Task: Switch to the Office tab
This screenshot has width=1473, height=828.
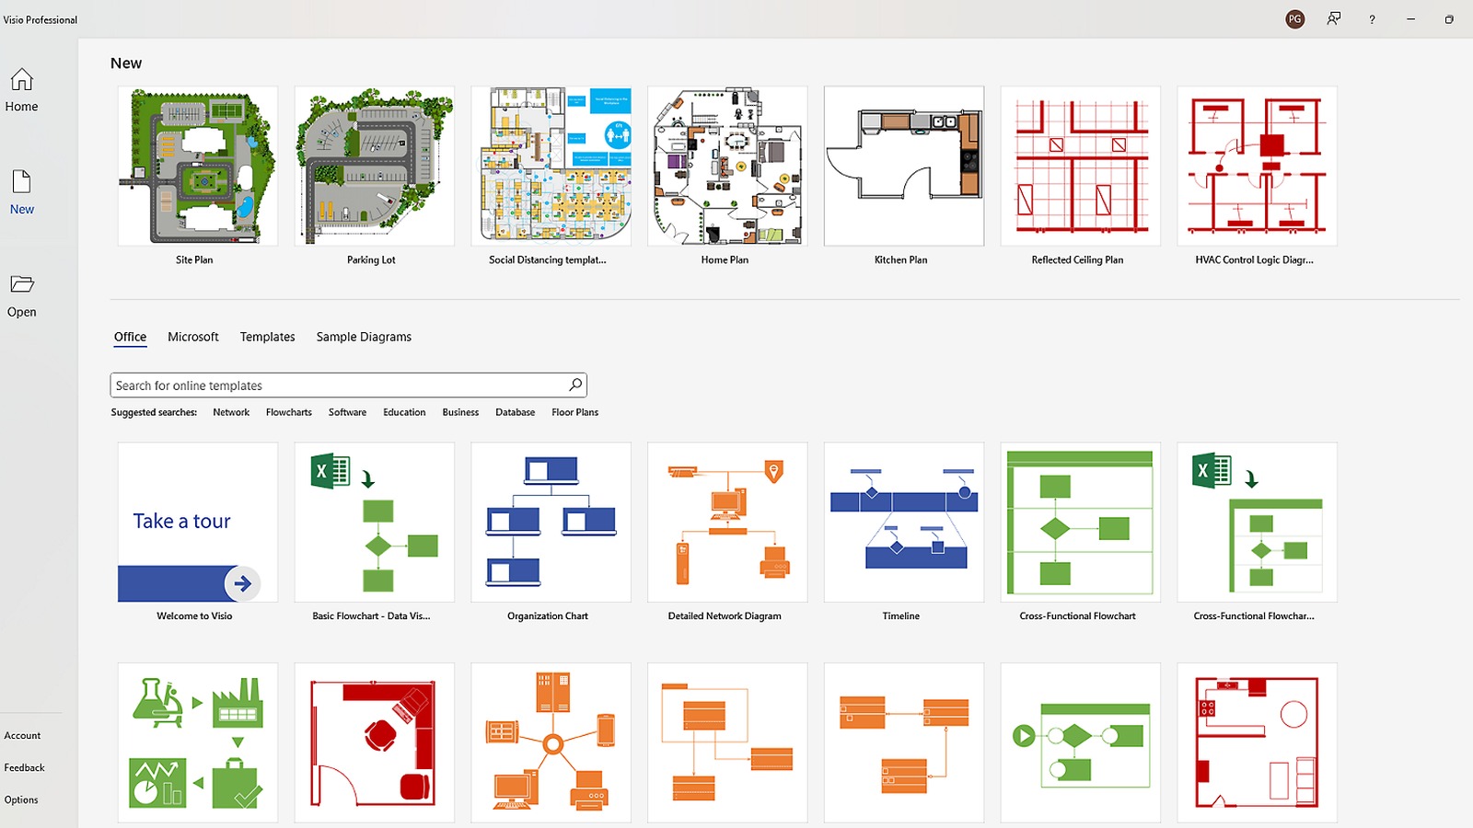Action: [130, 337]
